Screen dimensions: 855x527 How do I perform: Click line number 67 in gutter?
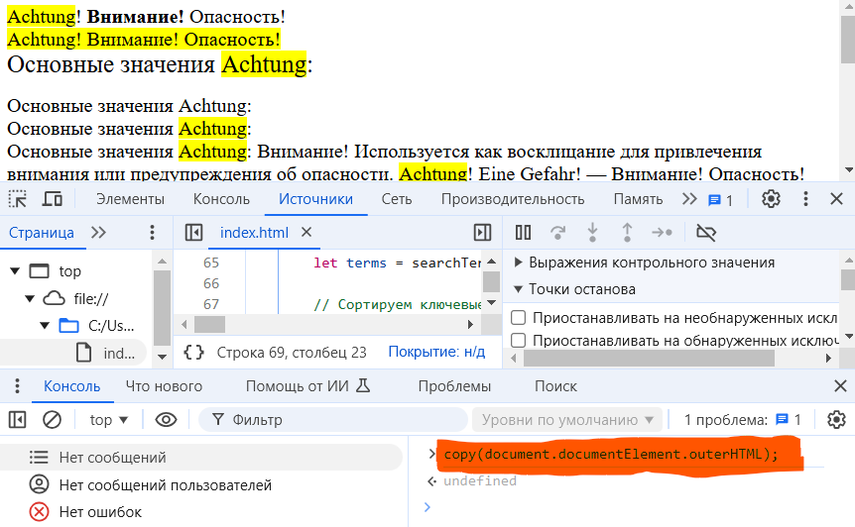pyautogui.click(x=211, y=304)
